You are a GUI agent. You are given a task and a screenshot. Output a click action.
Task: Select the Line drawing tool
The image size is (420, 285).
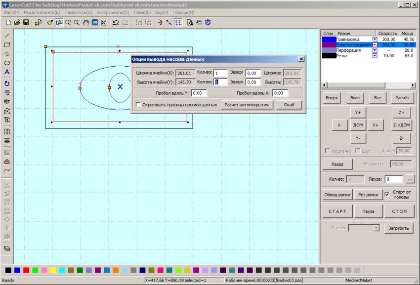pos(7,36)
